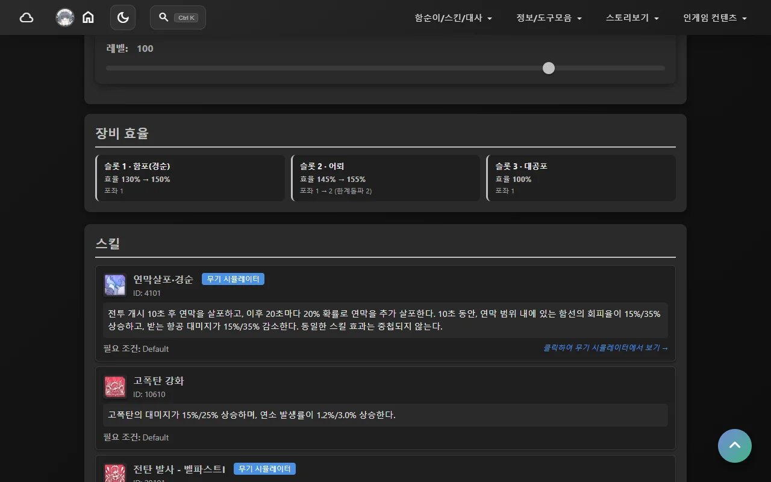This screenshot has width=771, height=482.
Task: Click the scroll-to-top arrow button
Action: 735,446
